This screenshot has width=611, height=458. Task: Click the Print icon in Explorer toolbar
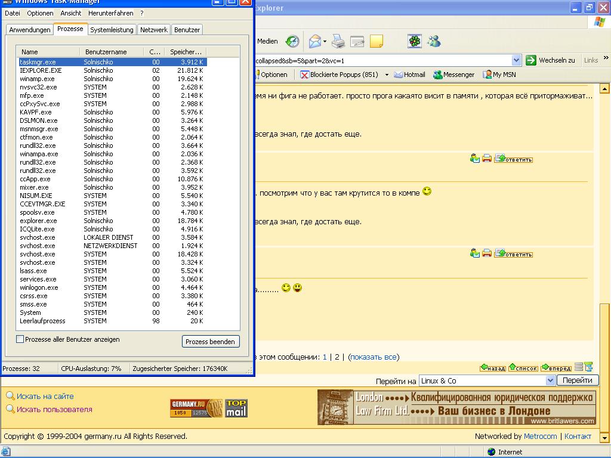click(338, 41)
